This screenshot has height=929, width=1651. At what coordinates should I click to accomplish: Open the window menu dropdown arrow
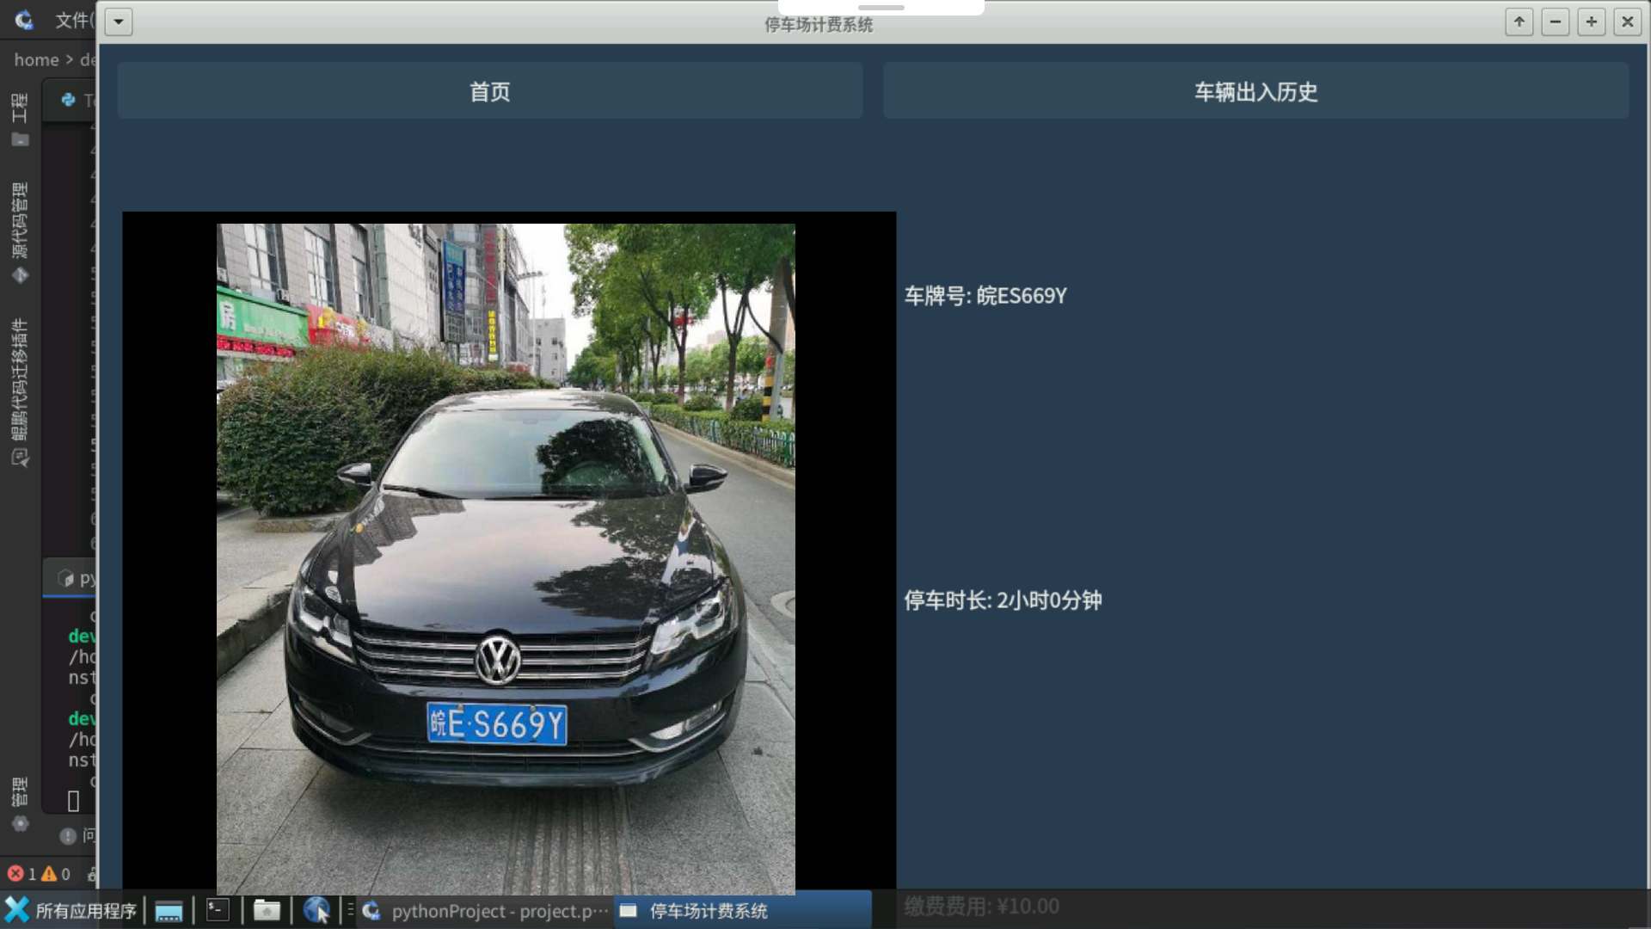118,22
